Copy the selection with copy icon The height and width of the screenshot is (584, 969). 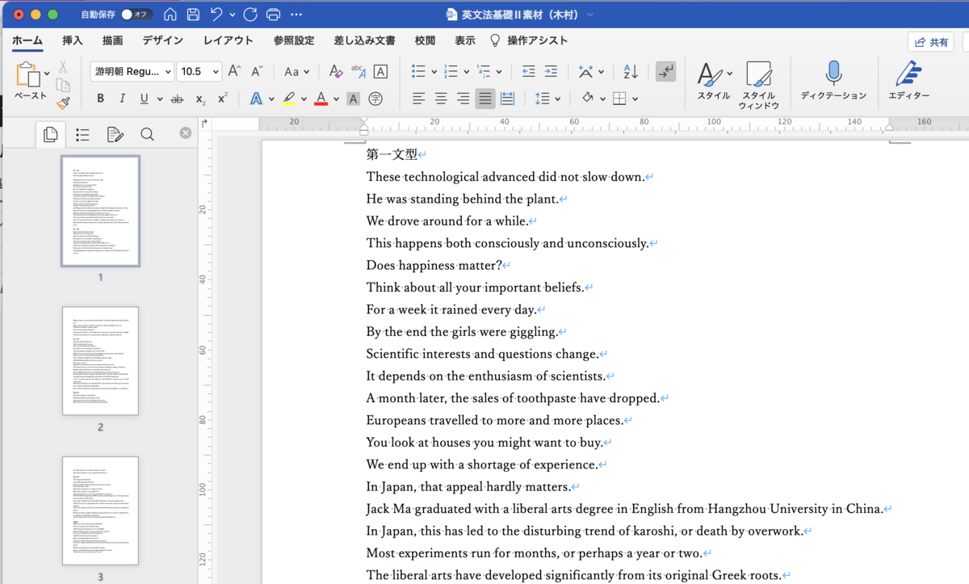point(63,86)
